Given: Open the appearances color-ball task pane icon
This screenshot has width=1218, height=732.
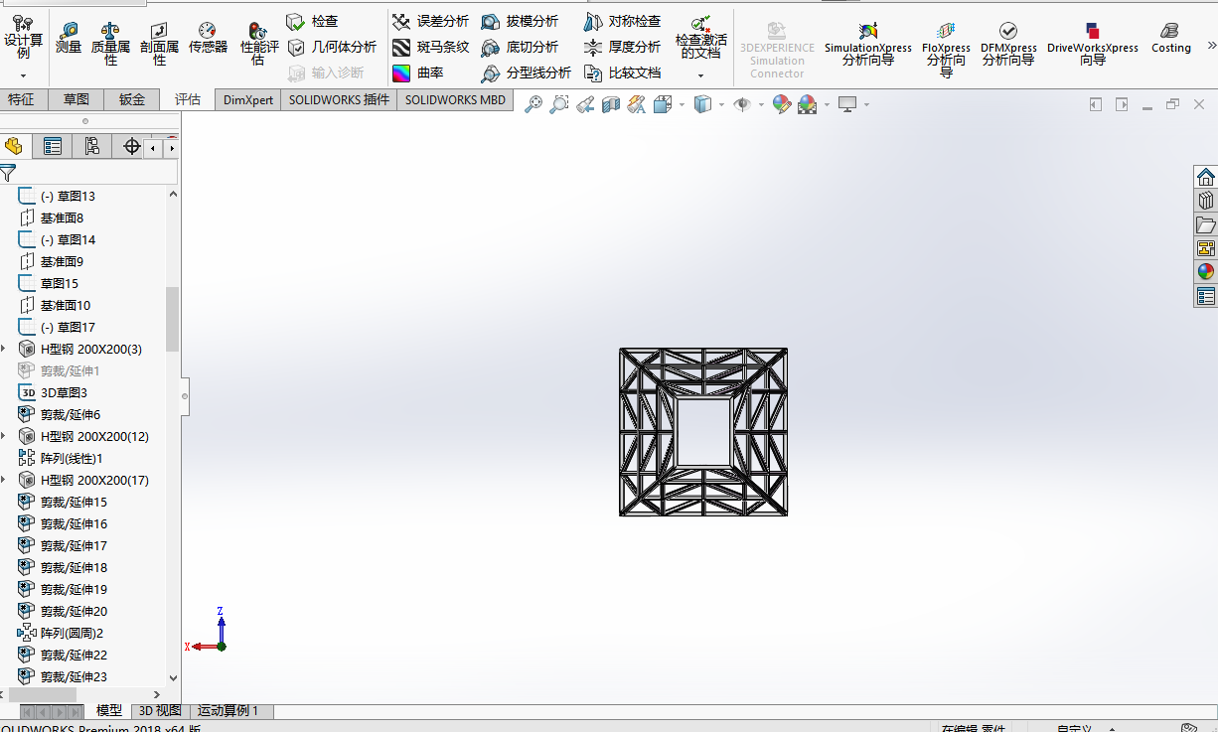Looking at the screenshot, I should (1206, 271).
